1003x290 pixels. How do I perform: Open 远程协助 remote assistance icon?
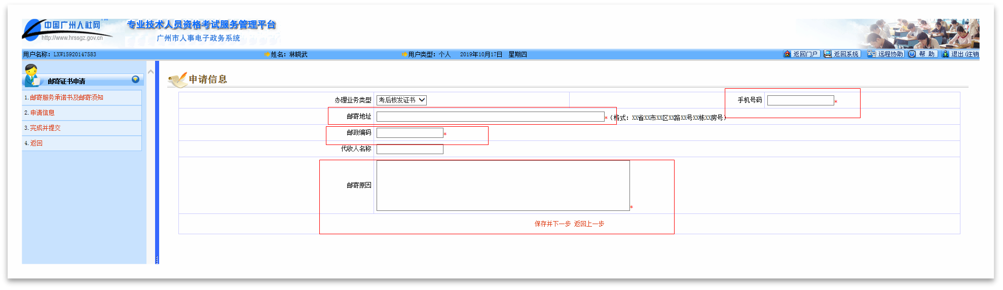coord(872,54)
